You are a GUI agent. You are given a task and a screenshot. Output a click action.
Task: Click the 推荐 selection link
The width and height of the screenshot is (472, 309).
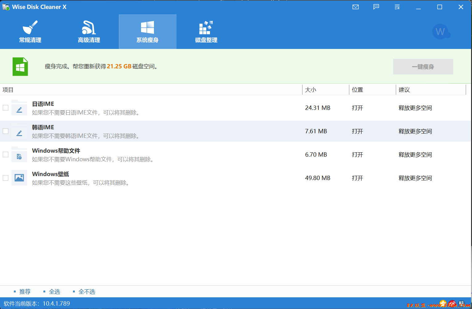(25, 291)
